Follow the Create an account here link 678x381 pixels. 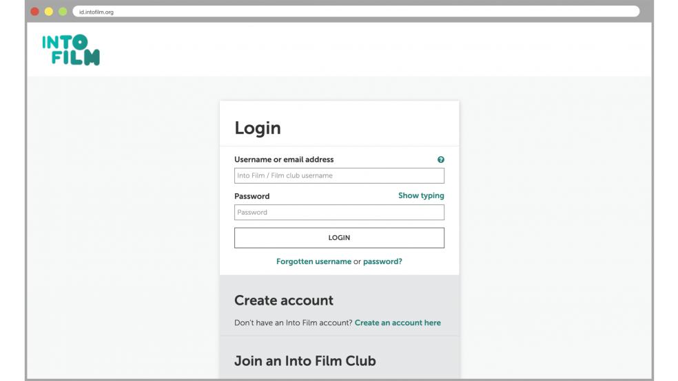[x=398, y=323]
